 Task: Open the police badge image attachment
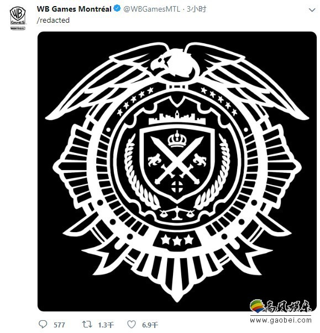[x=177, y=171]
